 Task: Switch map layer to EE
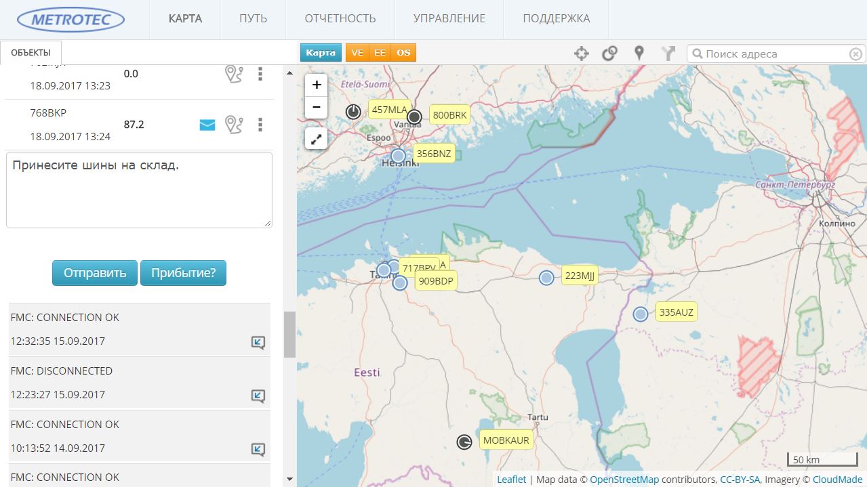point(380,53)
